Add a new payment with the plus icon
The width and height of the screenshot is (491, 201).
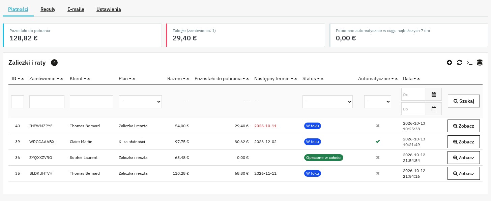(x=449, y=63)
